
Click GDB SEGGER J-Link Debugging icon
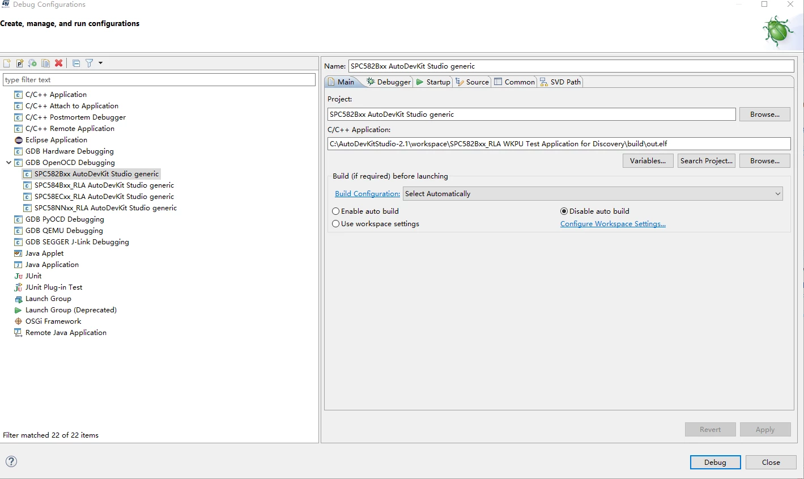(18, 242)
